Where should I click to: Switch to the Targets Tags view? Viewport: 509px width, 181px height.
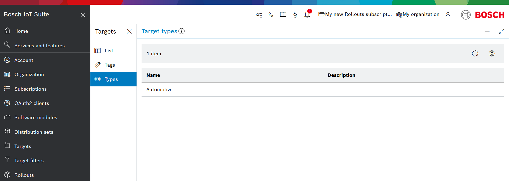(x=109, y=65)
